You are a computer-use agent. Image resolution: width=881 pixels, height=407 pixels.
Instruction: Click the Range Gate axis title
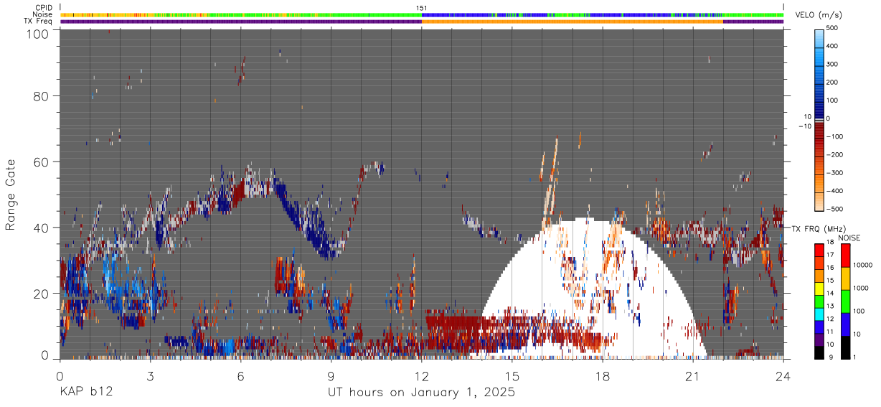(11, 195)
